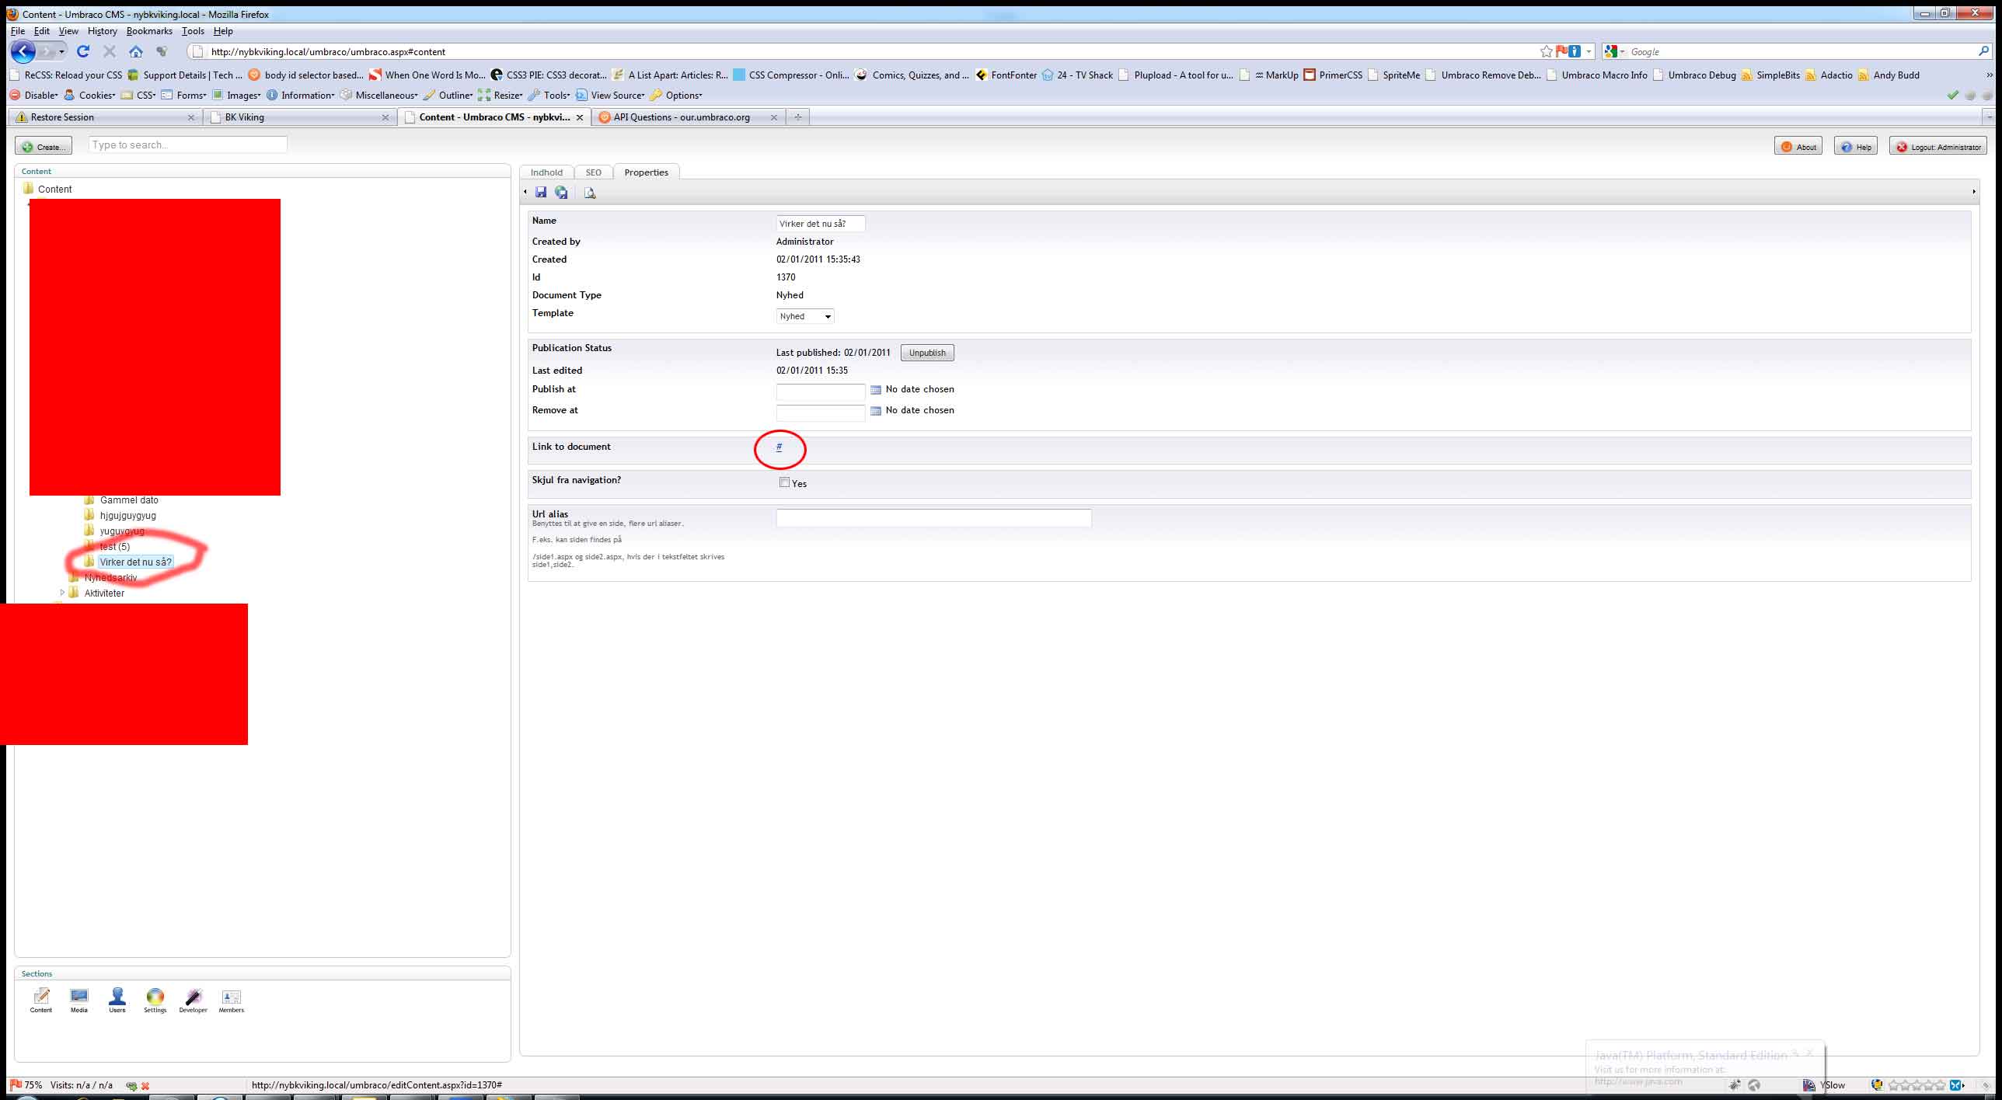Viewport: 2002px width, 1100px height.
Task: Click the bookmark star in address bar
Action: [1546, 51]
